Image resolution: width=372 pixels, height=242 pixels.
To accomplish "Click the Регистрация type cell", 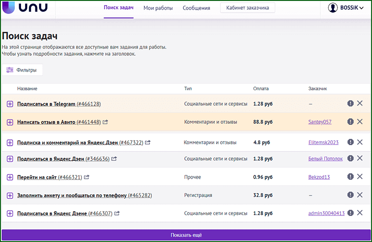I will (x=198, y=195).
